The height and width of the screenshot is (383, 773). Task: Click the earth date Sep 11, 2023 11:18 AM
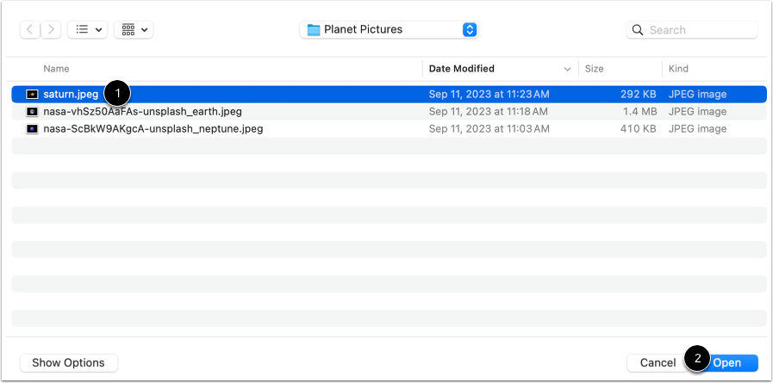click(x=488, y=112)
